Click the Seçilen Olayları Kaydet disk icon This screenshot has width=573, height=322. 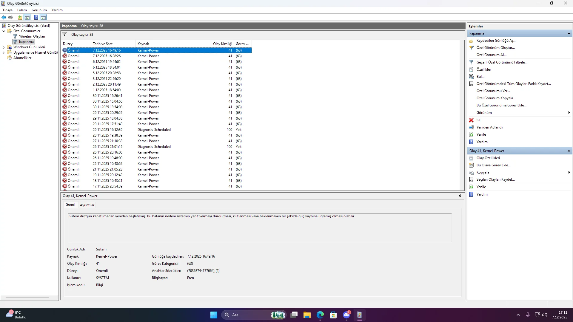[471, 179]
